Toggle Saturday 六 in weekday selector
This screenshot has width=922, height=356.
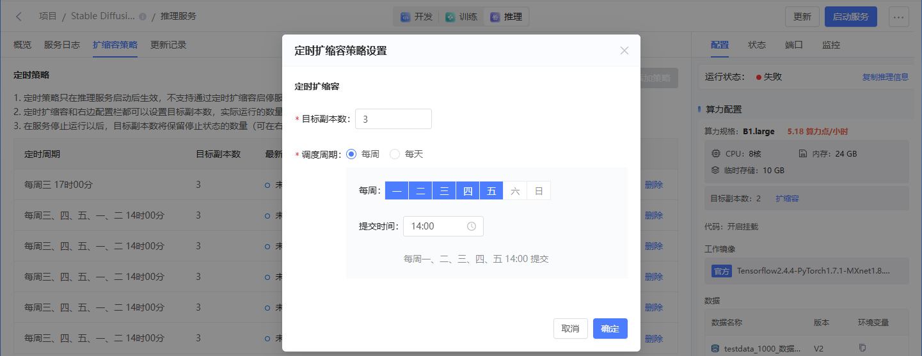pyautogui.click(x=515, y=190)
